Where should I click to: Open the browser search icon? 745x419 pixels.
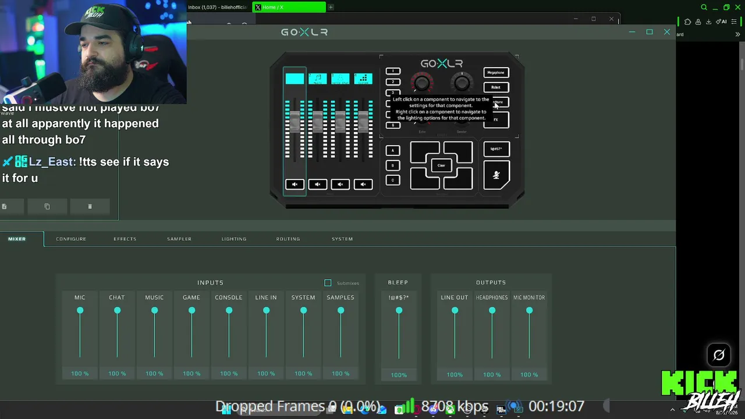[704, 8]
